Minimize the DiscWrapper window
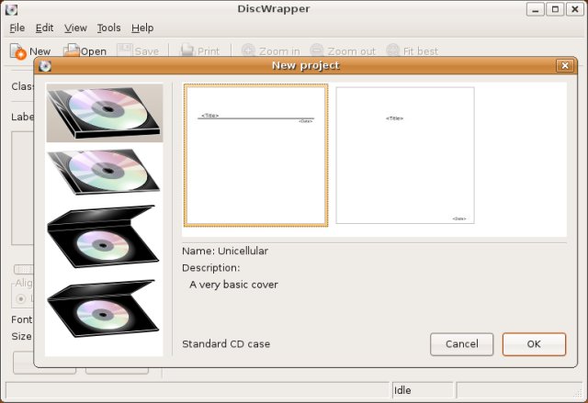Image resolution: width=588 pixels, height=403 pixels. pyautogui.click(x=535, y=9)
